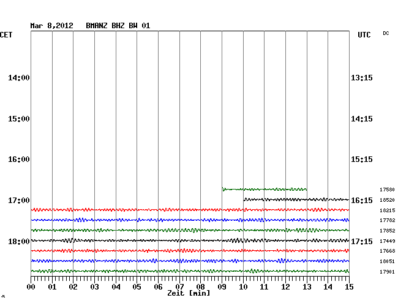The width and height of the screenshot is (398, 303).
Task: Click the red trace beside 17668
Action: (x=190, y=251)
